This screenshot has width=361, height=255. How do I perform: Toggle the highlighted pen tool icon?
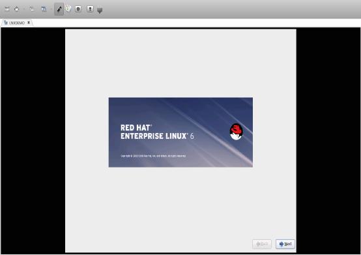(59, 9)
